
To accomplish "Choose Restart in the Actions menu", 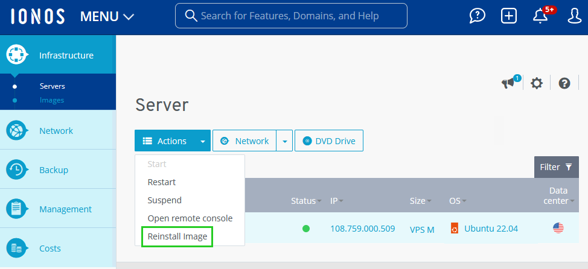I will (x=161, y=182).
